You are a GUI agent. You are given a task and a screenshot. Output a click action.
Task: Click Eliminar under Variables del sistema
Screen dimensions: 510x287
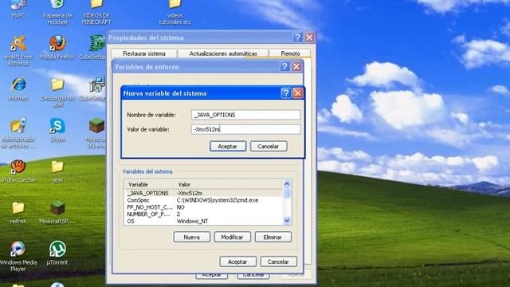coord(273,237)
